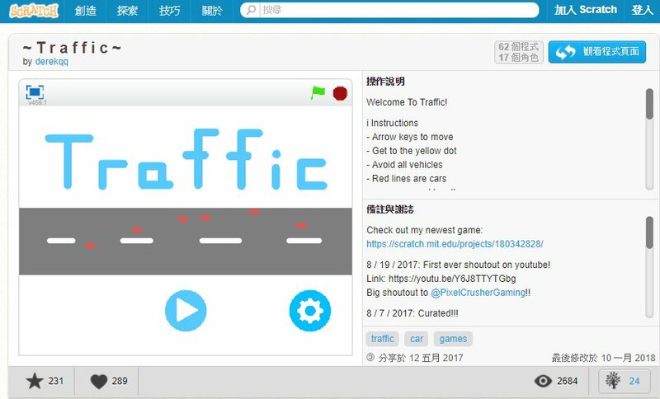This screenshot has width=660, height=399.
Task: Click 登入 sign-in link
Action: point(642,10)
